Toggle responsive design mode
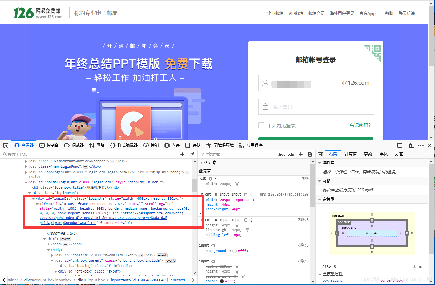The height and width of the screenshot is (285, 435). (x=411, y=145)
